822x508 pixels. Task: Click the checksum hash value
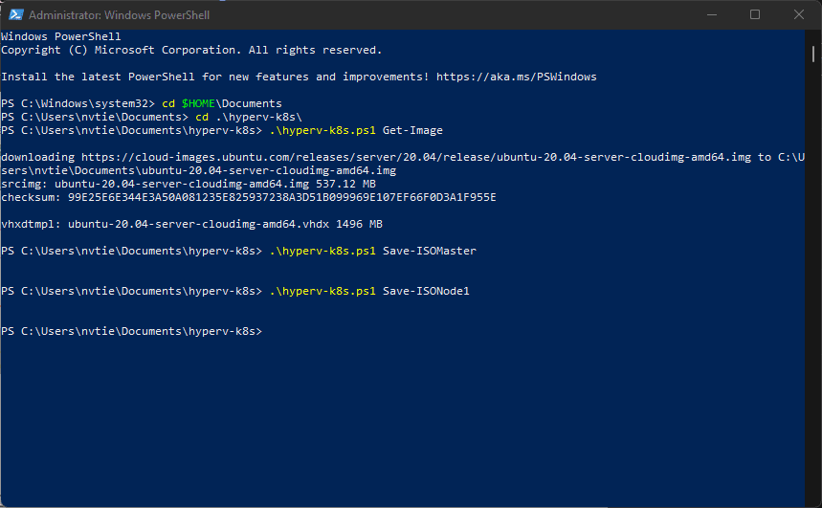pyautogui.click(x=282, y=198)
